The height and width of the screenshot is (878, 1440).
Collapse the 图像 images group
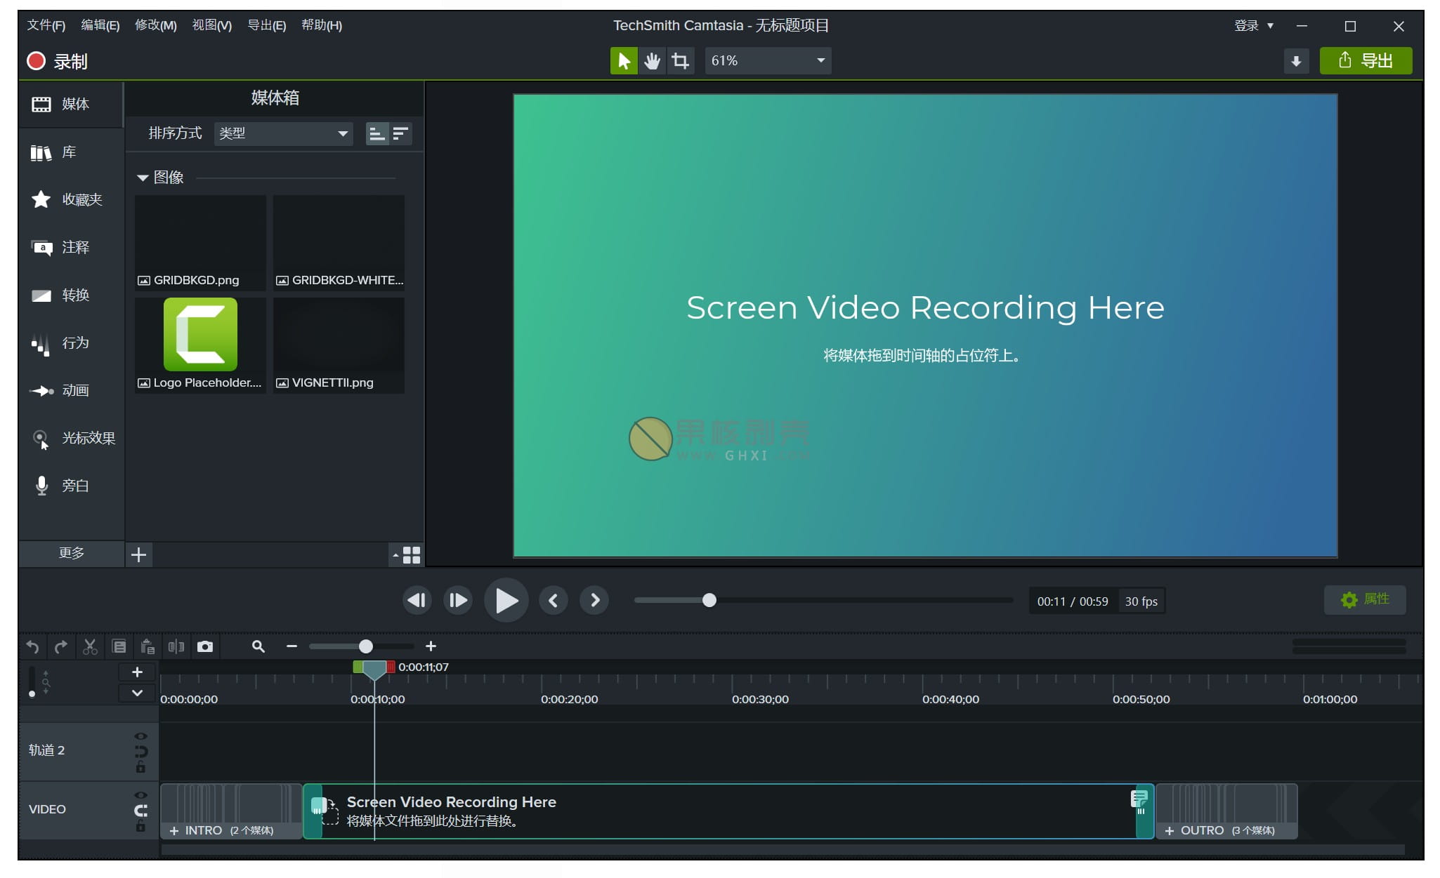[143, 178]
